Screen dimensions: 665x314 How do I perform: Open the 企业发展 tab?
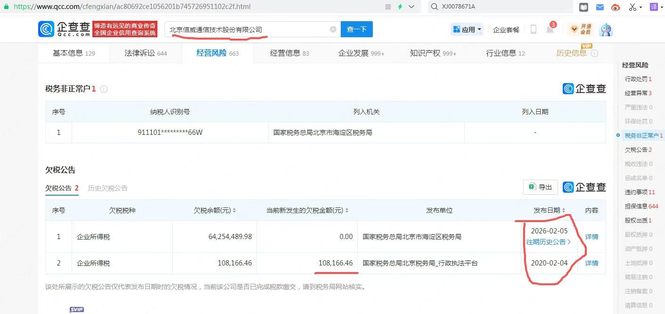point(361,53)
